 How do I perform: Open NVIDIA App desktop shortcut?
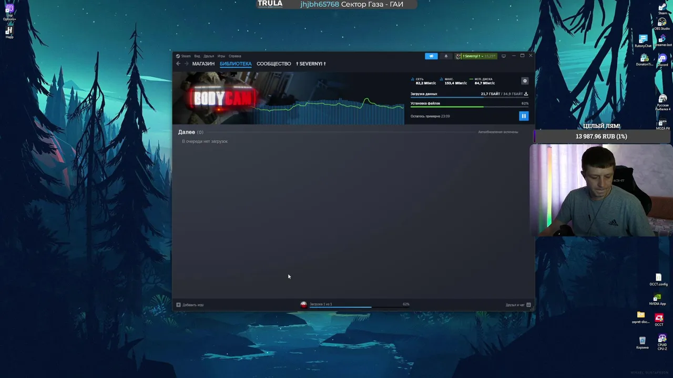pos(657,300)
